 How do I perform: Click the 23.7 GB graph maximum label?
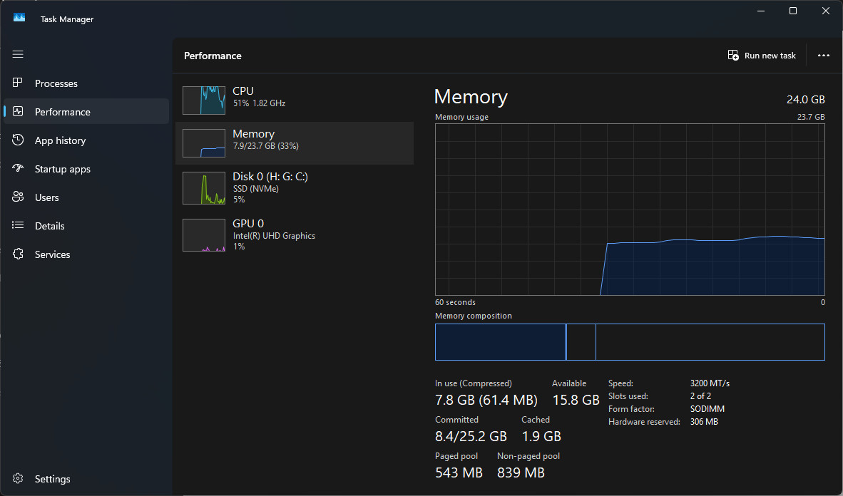811,117
